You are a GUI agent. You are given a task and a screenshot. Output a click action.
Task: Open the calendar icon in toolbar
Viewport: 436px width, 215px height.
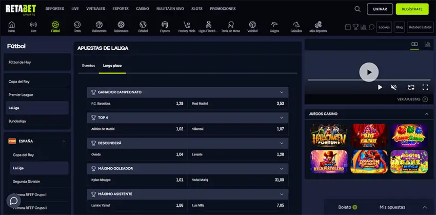coord(348,27)
